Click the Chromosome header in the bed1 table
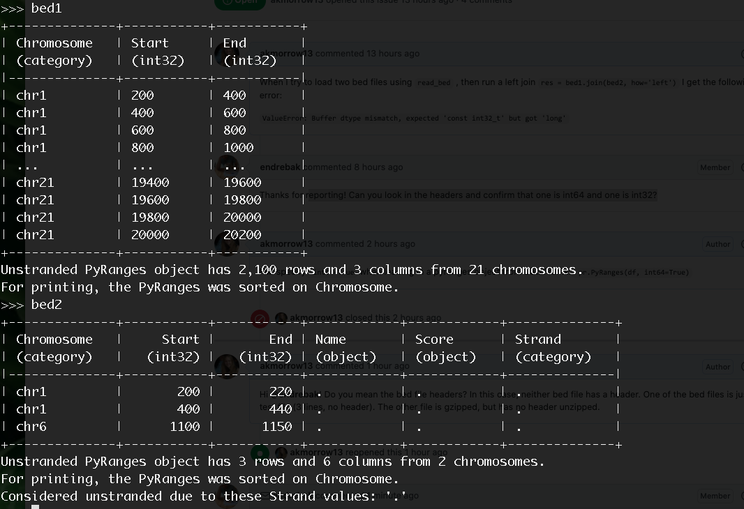 click(54, 43)
